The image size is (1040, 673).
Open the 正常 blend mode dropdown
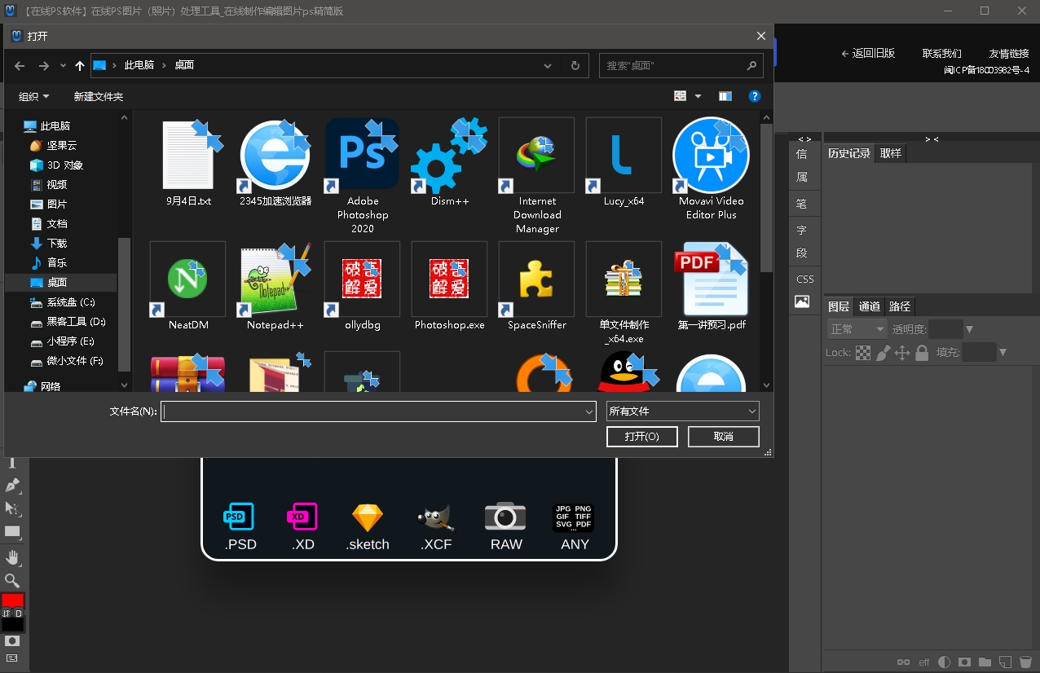857,329
